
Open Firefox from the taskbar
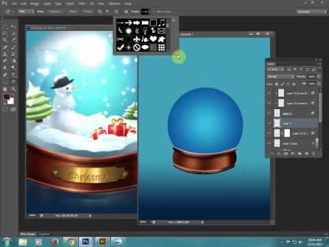54,242
